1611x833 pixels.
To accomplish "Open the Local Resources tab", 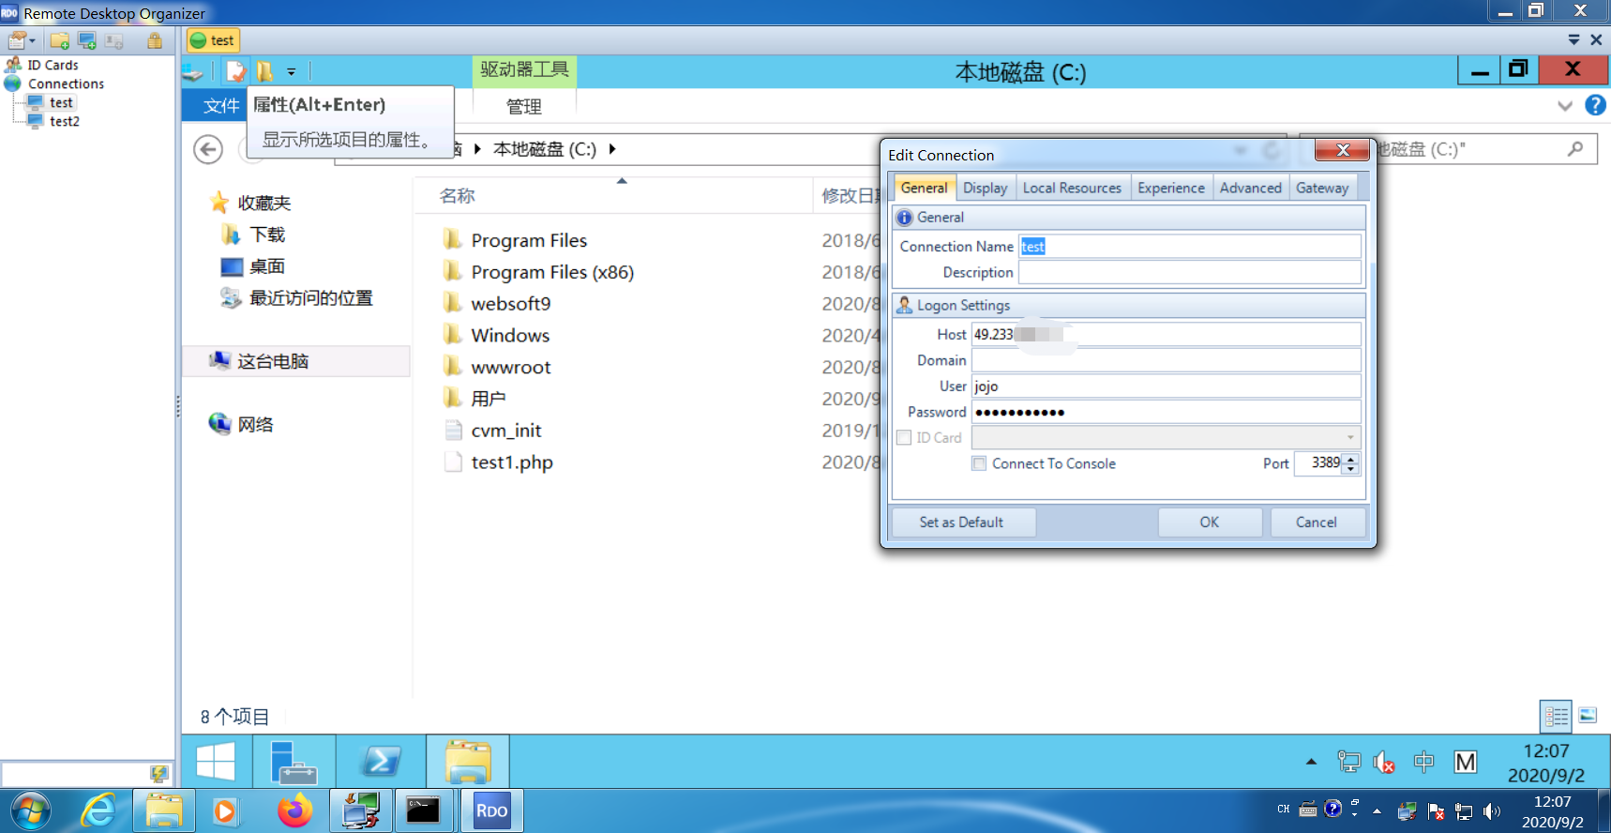I will (1072, 188).
